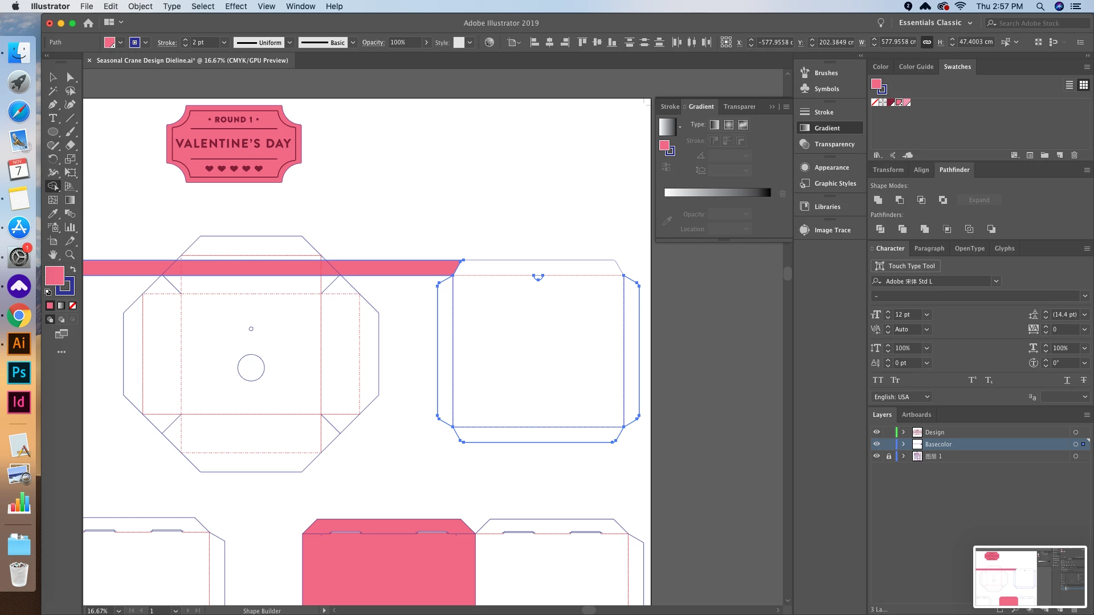Click the Touch Type Tool button
Viewport: 1094px width, 615px height.
point(905,266)
